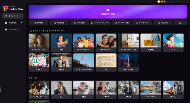Select the Child (子供) enhancer card

61,43
